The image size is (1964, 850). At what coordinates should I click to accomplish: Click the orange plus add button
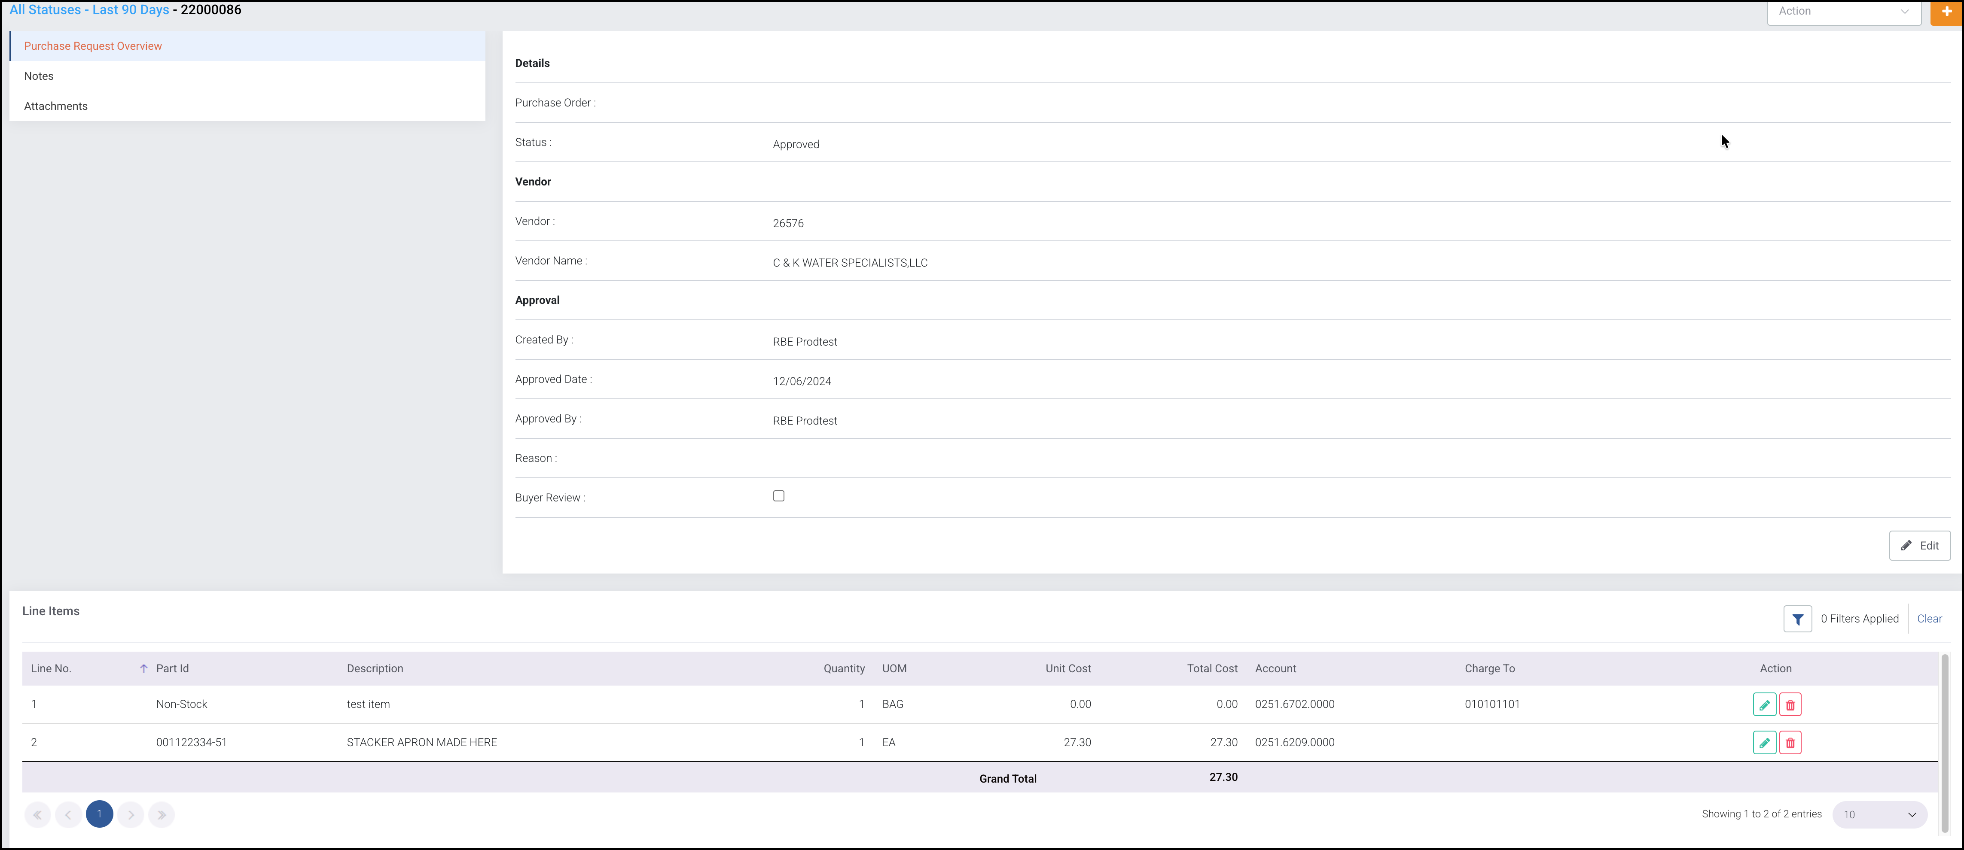click(x=1946, y=12)
